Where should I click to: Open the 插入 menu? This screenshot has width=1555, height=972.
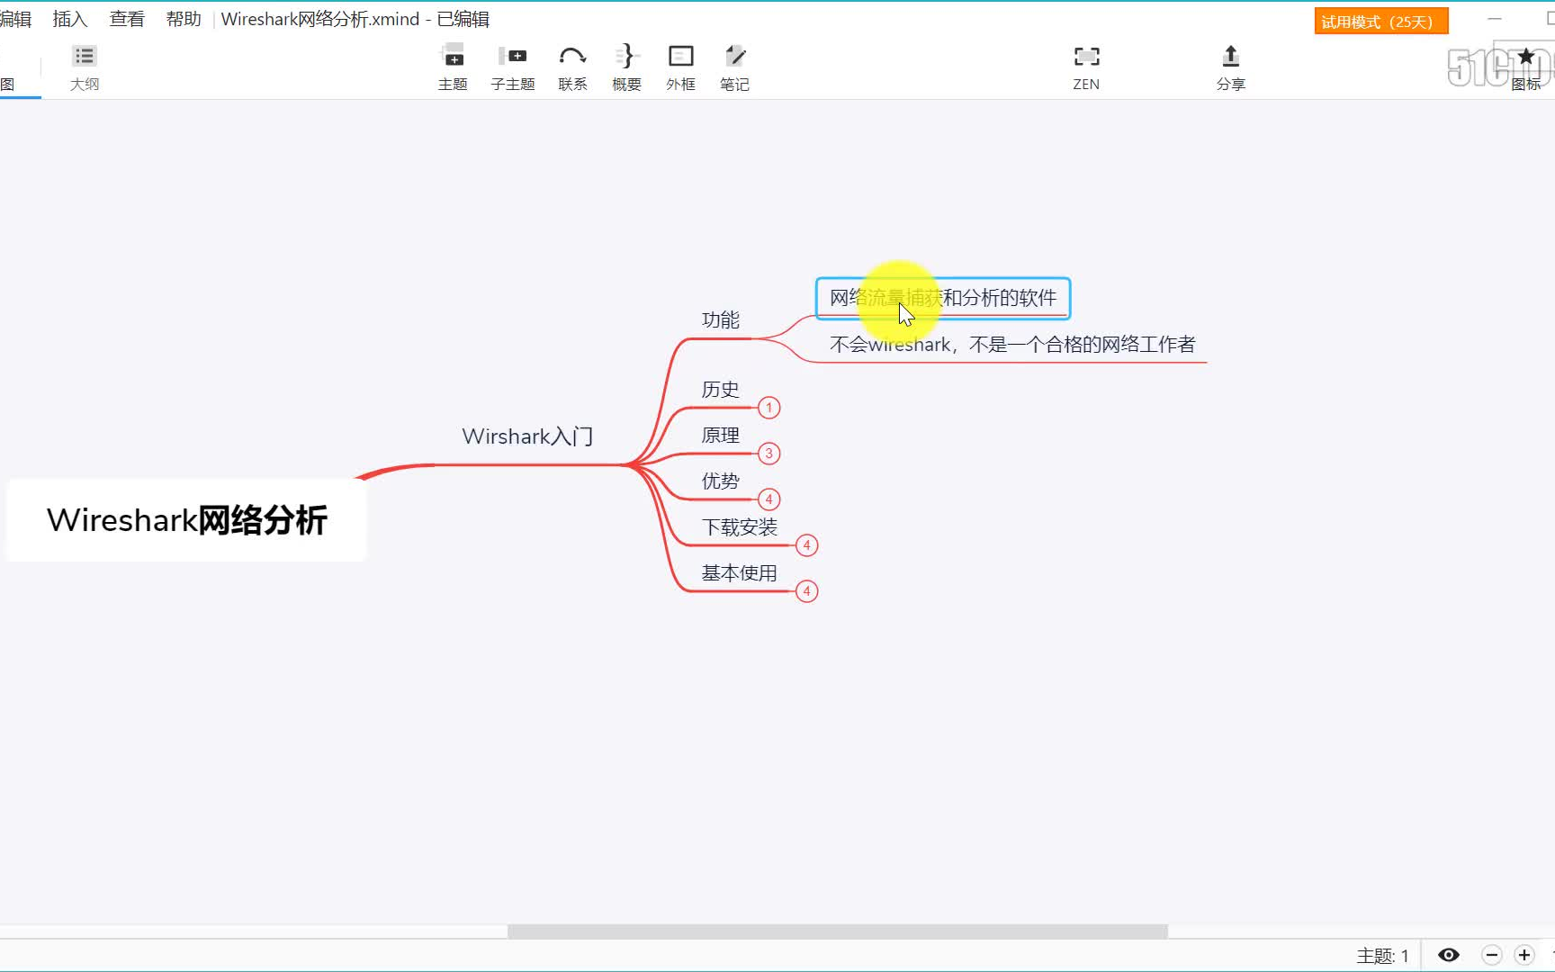(x=70, y=19)
